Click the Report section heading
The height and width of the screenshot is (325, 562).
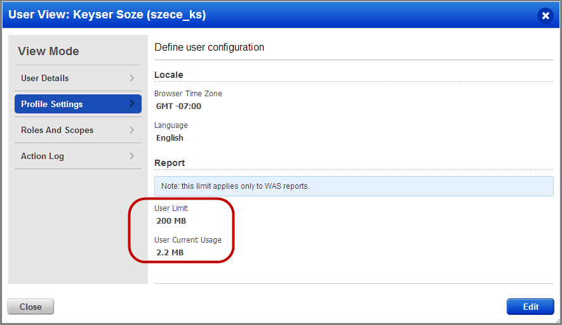170,163
